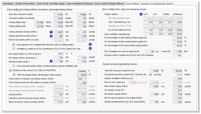Click the "DOAS max primary airflow to zone" label
201x114 pixels.
coord(24,40)
